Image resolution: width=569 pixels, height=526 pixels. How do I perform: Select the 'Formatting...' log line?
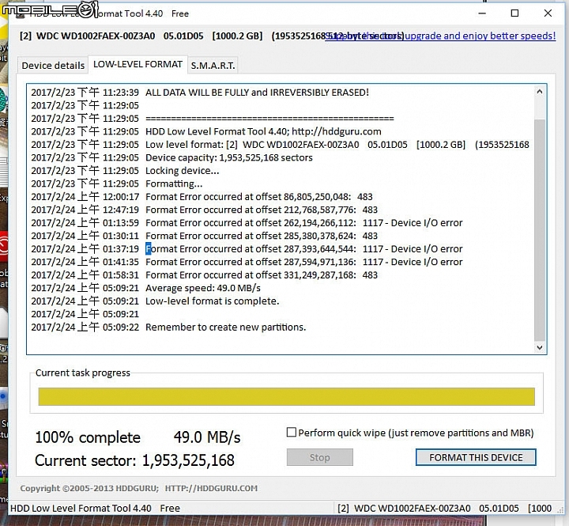[x=117, y=184]
